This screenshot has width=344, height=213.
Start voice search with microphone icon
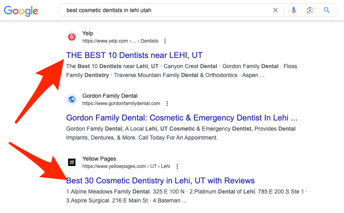[294, 10]
